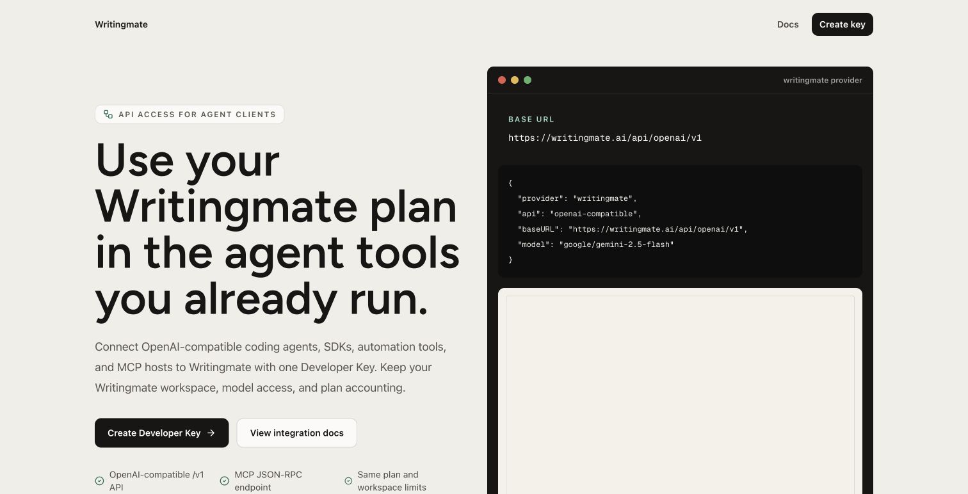Click the Connect OpenAI-compatible coding agents paragraph
968x494 pixels.
pyautogui.click(x=271, y=367)
